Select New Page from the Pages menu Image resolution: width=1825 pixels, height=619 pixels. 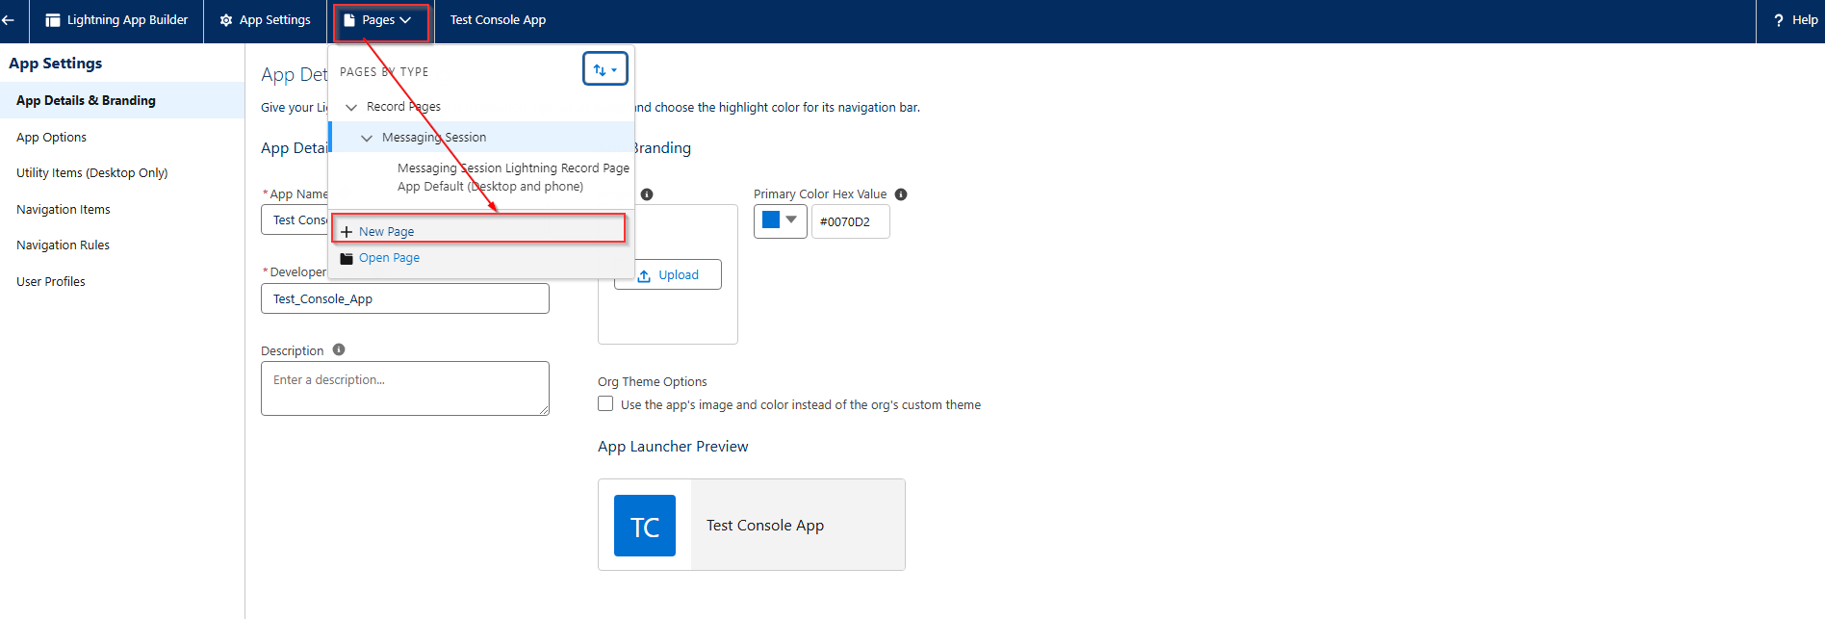click(x=386, y=232)
